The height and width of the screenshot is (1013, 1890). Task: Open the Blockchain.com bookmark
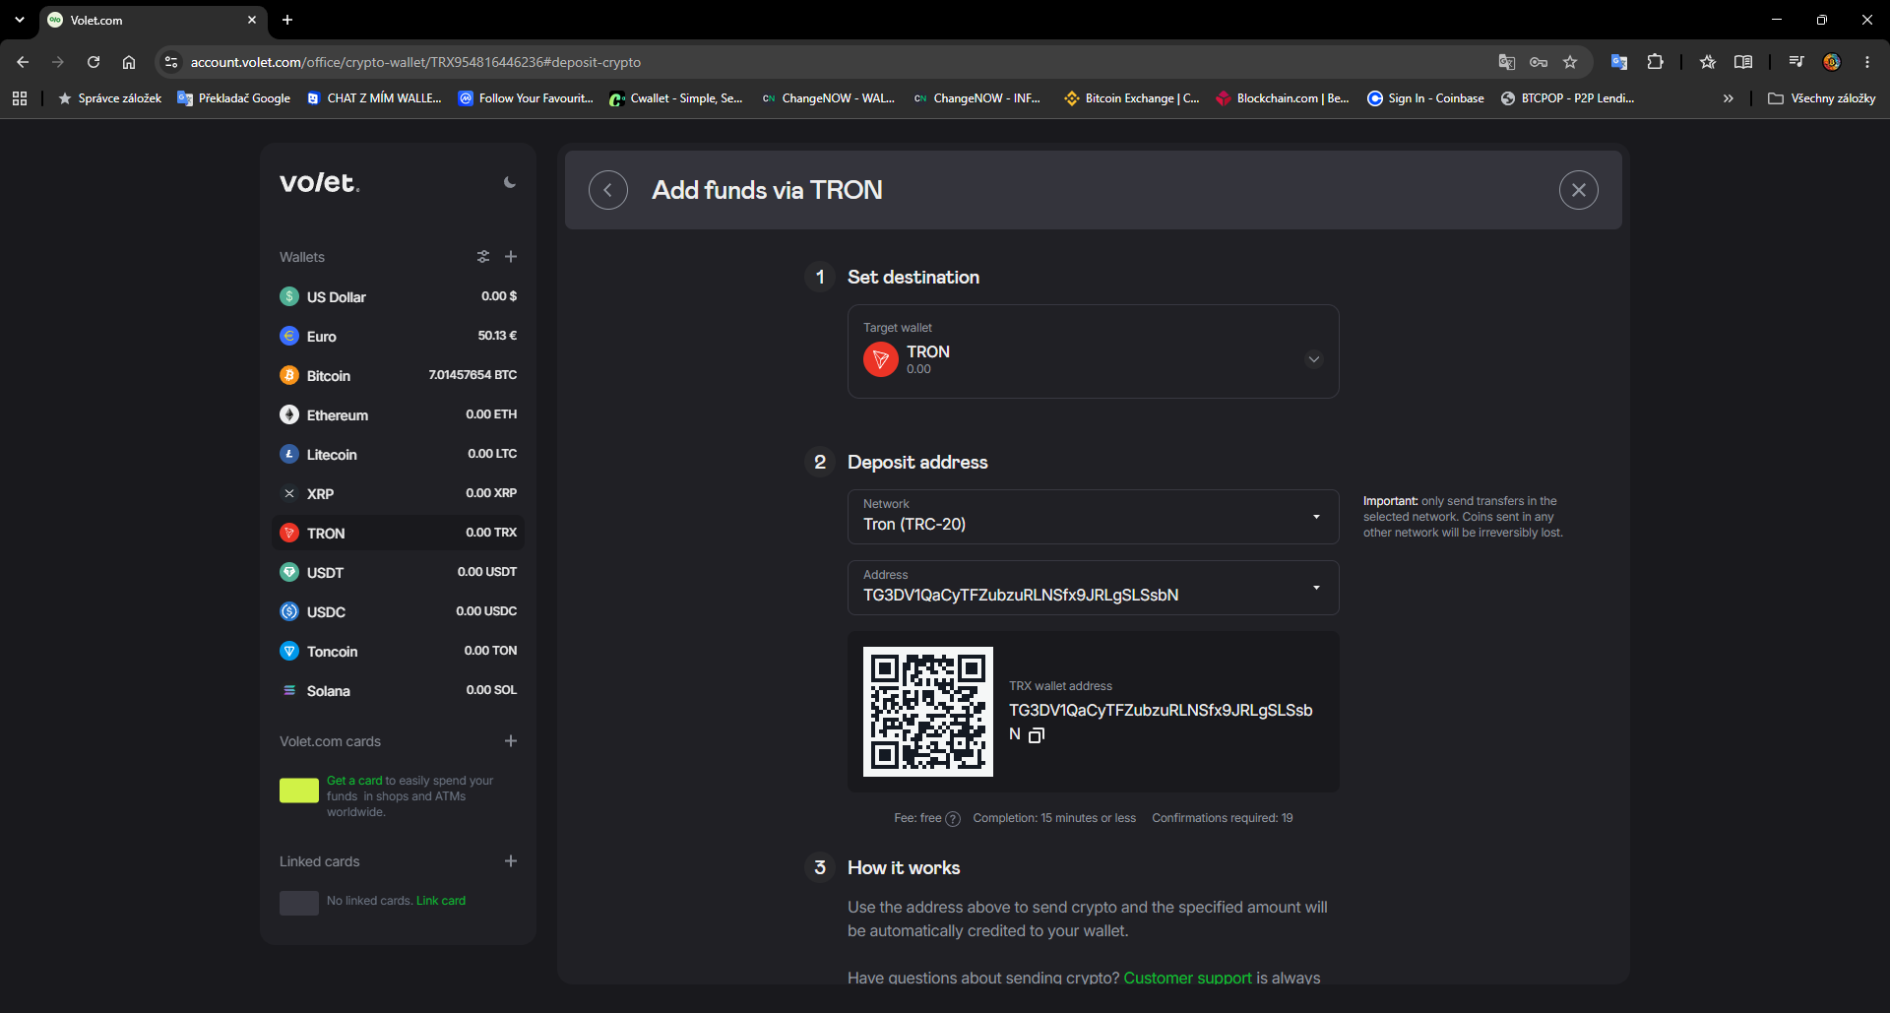[x=1283, y=98]
